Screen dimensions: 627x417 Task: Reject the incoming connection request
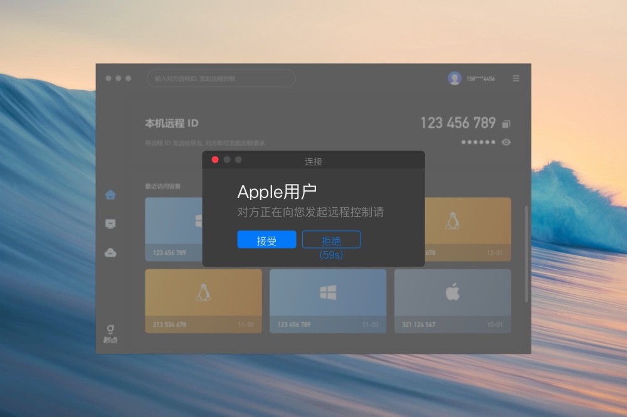[332, 240]
